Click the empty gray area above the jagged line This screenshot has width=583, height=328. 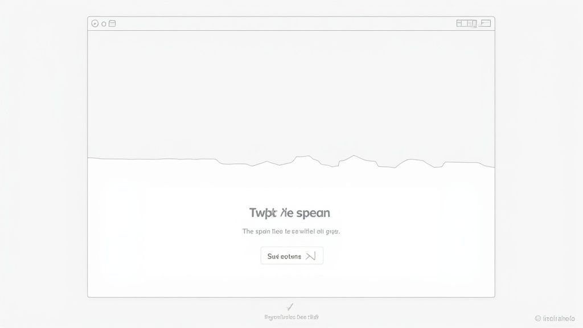click(x=291, y=93)
